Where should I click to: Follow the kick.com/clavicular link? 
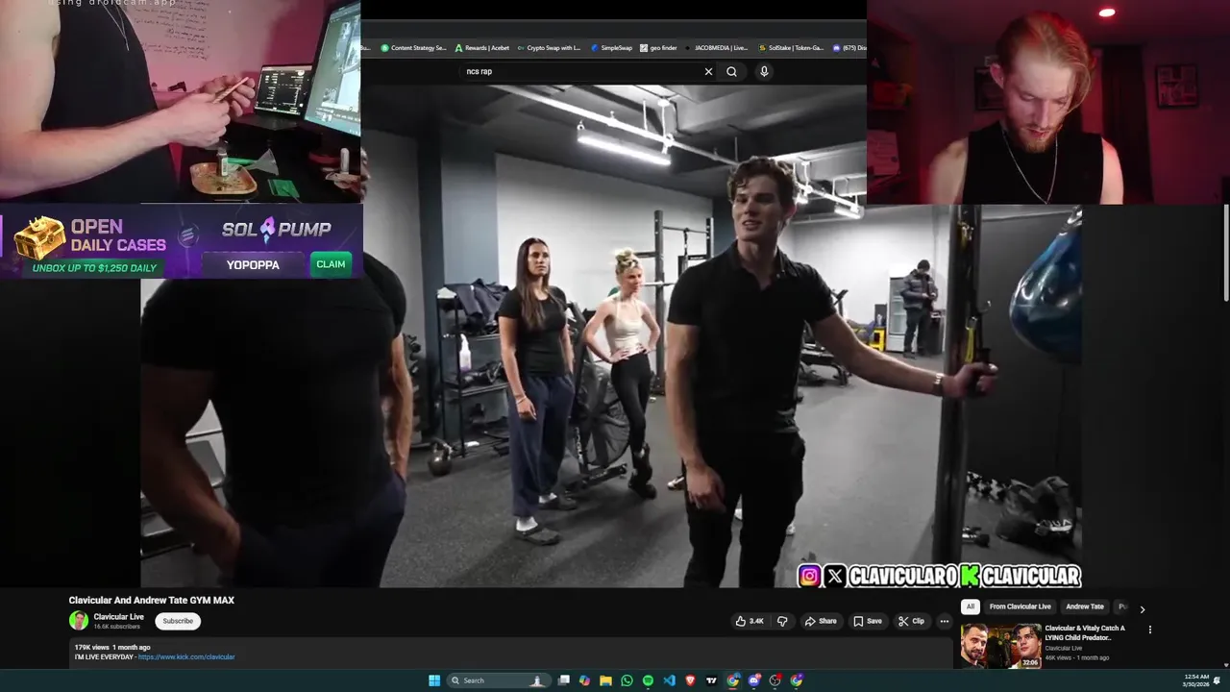click(186, 656)
